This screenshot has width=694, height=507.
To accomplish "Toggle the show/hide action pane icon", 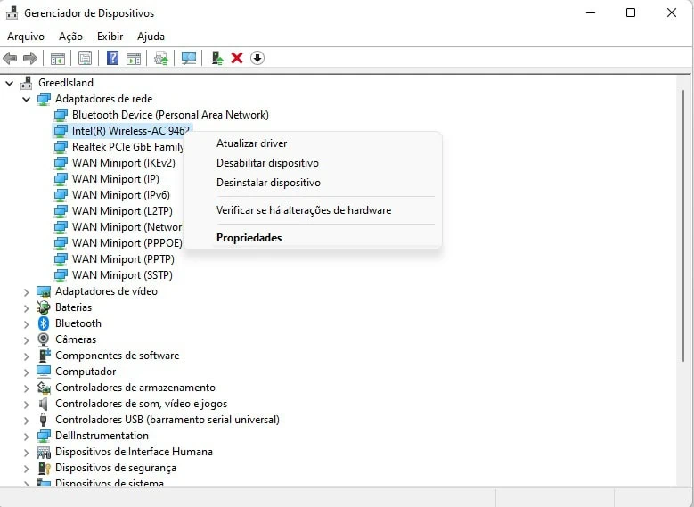I will click(134, 59).
